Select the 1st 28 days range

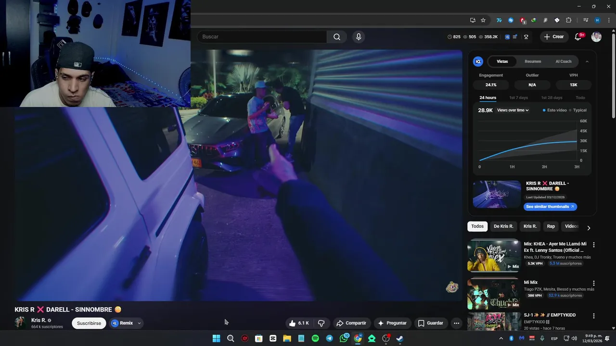[x=552, y=98]
